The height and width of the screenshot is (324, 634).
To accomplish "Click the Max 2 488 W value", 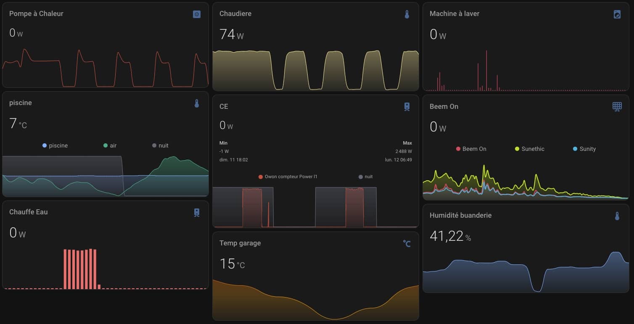I will (404, 151).
